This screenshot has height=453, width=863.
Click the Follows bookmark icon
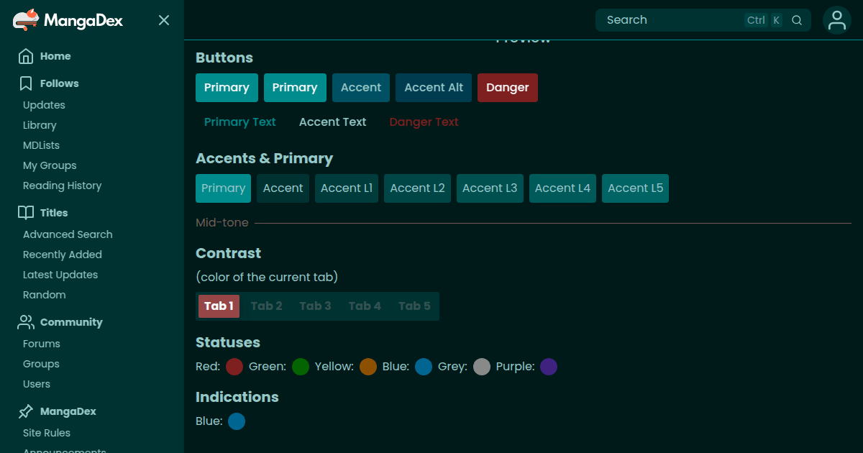[x=26, y=83]
